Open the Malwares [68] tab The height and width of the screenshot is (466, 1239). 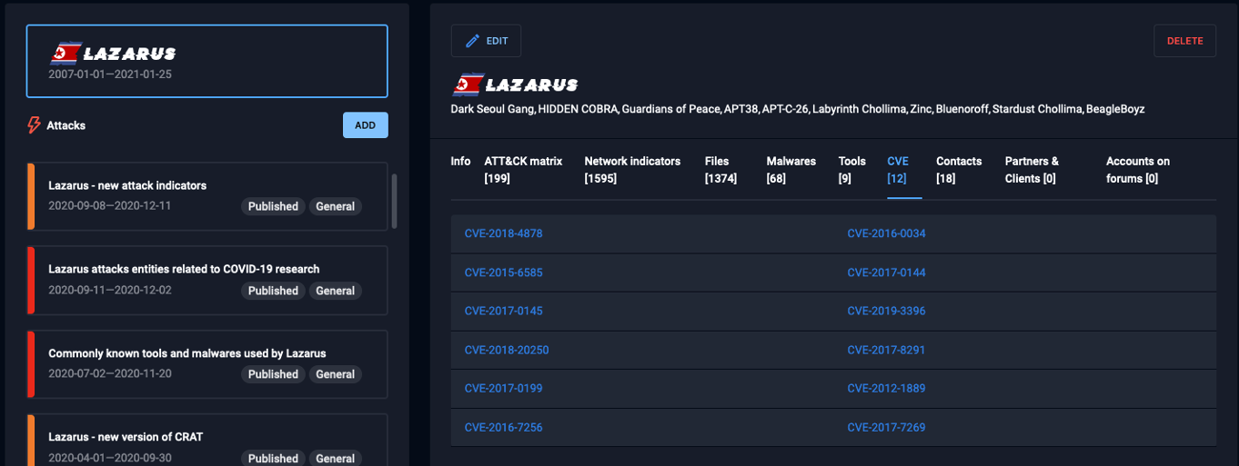(x=791, y=170)
